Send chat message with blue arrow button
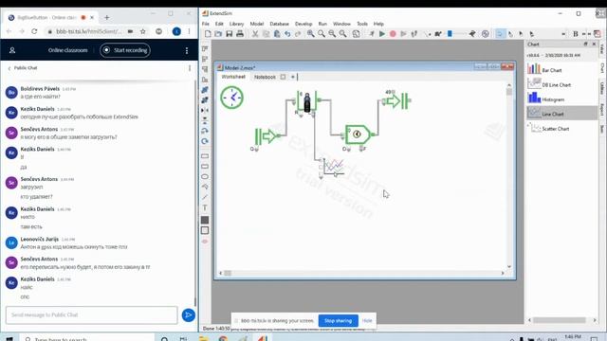This screenshot has width=607, height=341. [x=189, y=315]
